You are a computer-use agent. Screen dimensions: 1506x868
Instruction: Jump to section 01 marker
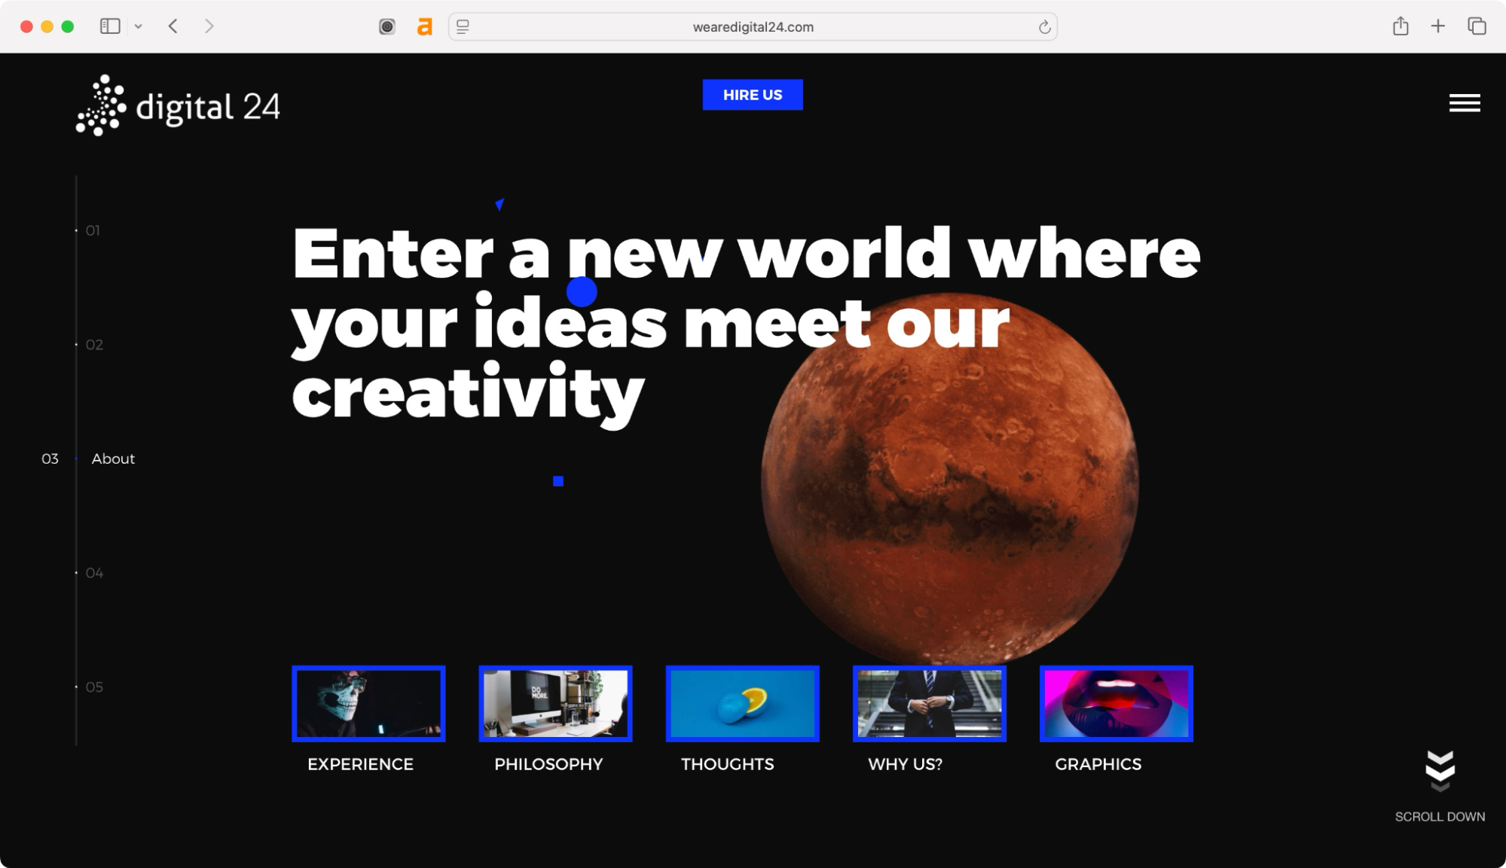(92, 230)
